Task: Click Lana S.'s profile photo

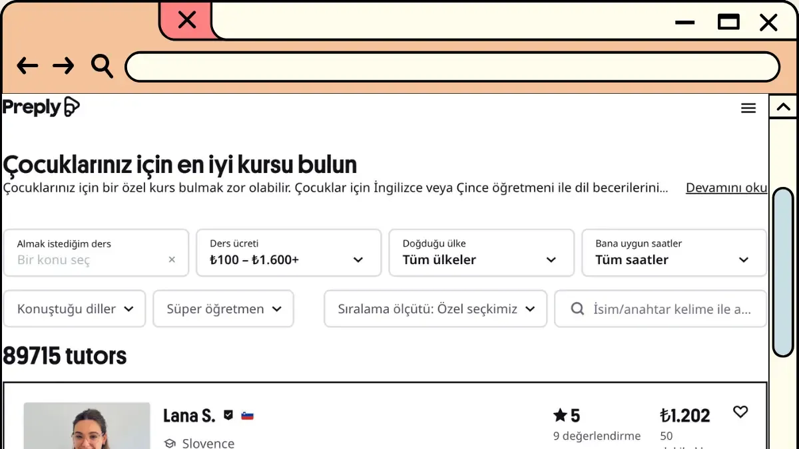Action: [x=87, y=426]
